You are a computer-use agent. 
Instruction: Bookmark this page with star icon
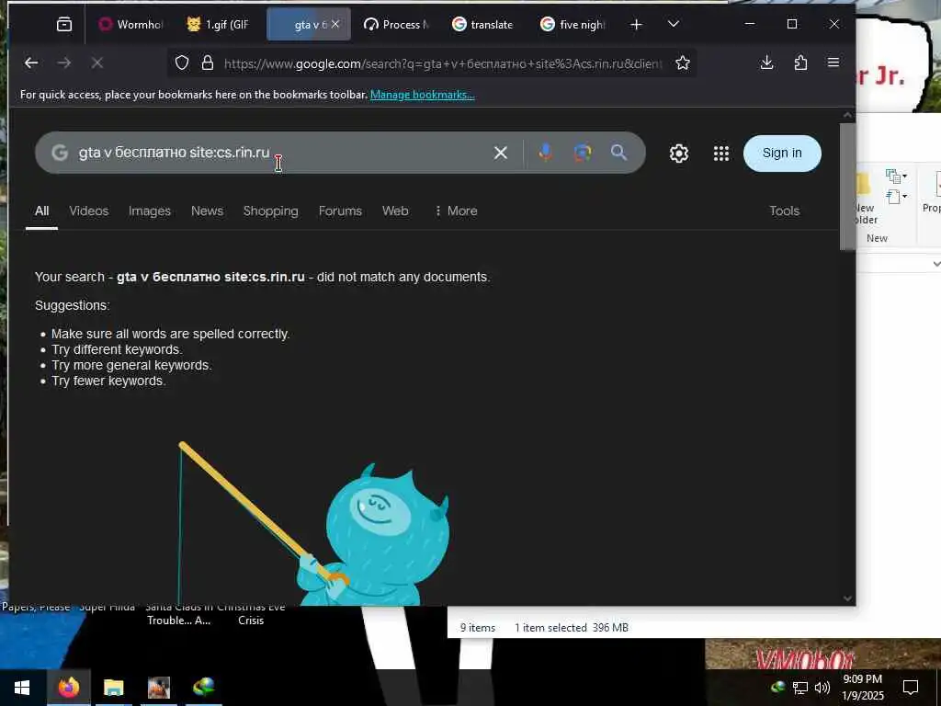click(683, 63)
